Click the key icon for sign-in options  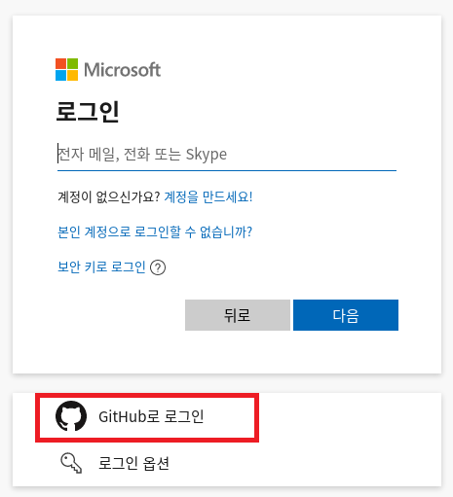(71, 463)
